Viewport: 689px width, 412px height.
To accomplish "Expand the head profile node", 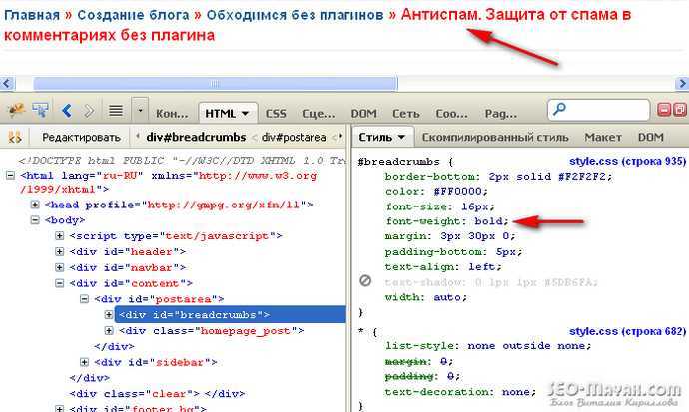I will [35, 205].
